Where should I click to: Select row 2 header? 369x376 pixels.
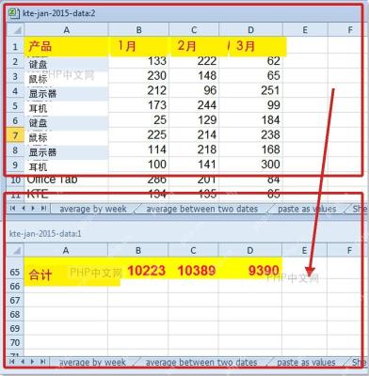[x=15, y=62]
